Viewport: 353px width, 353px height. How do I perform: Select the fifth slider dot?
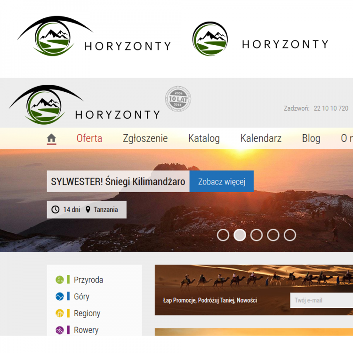(290, 235)
